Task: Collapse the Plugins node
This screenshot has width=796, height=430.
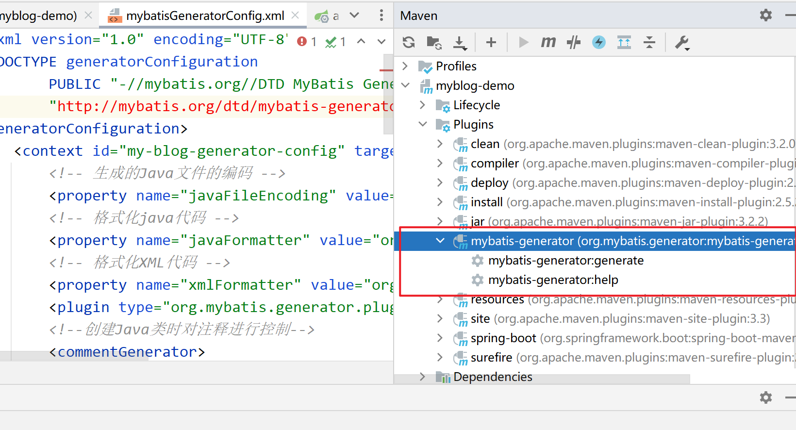Action: (x=423, y=124)
